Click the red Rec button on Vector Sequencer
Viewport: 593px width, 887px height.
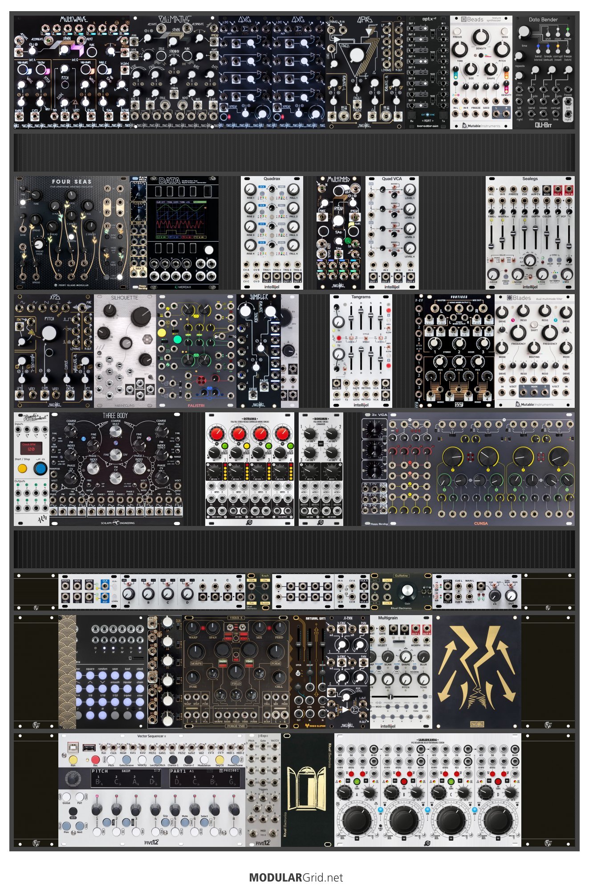[x=95, y=760]
